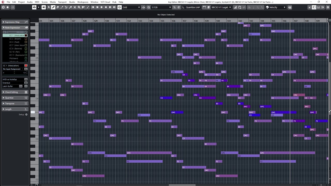Click the Setup label in the Inspector

point(21,114)
